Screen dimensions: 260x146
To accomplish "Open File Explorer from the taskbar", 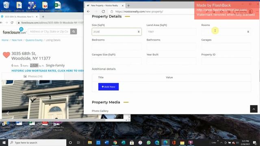I will pyautogui.click(x=90, y=142).
